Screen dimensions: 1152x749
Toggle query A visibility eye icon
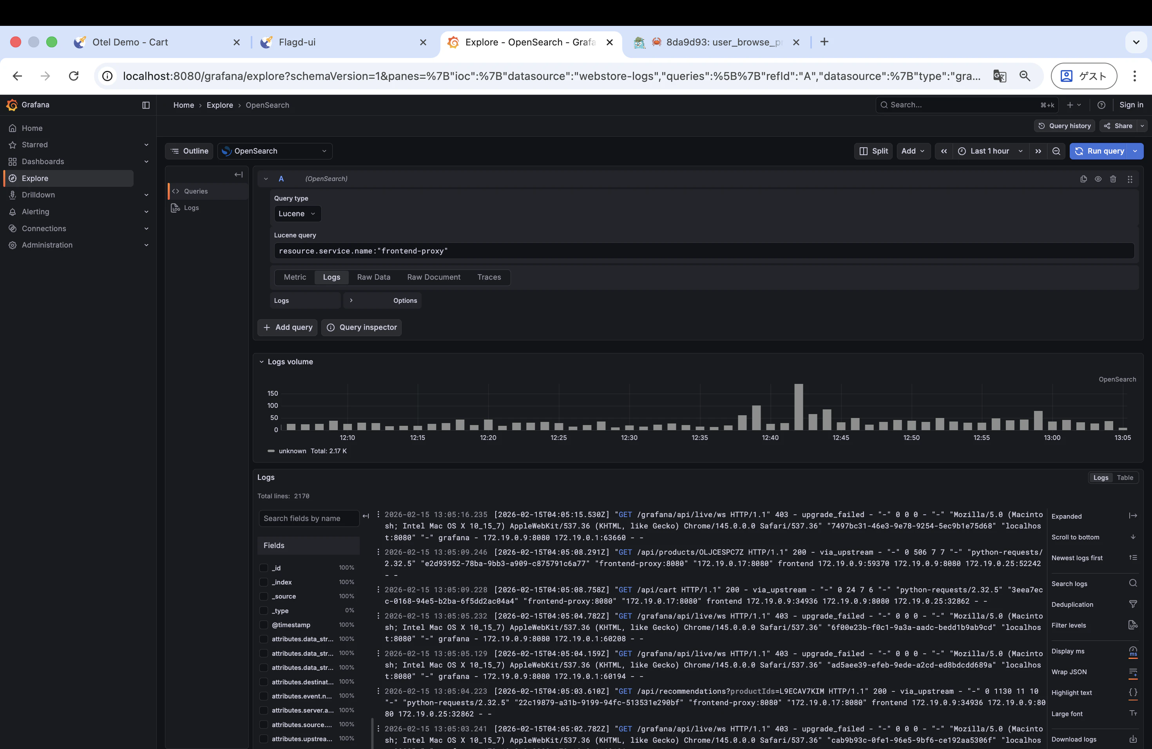(1098, 179)
